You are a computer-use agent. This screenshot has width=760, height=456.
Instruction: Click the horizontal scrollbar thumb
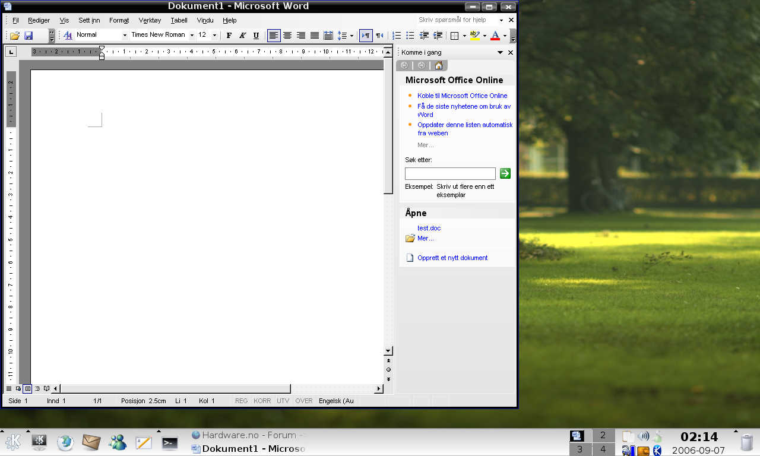175,388
